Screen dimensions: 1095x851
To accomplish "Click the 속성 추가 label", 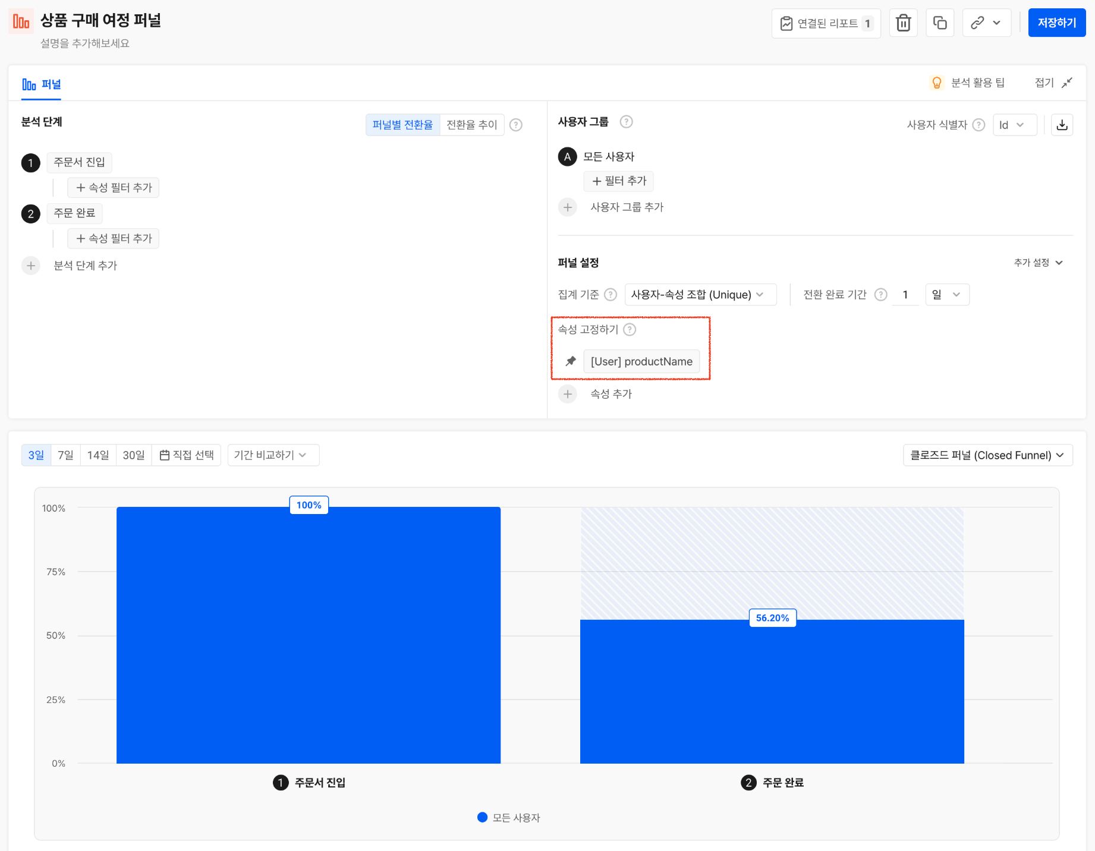I will click(611, 394).
